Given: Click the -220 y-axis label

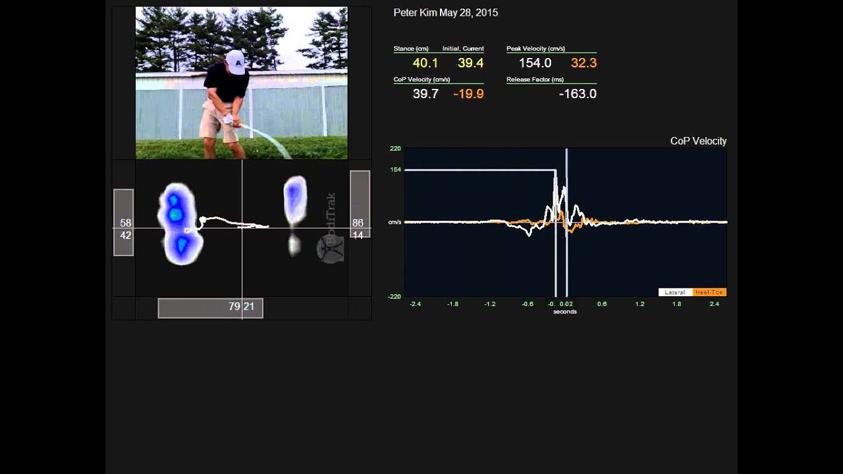Looking at the screenshot, I should (x=394, y=297).
